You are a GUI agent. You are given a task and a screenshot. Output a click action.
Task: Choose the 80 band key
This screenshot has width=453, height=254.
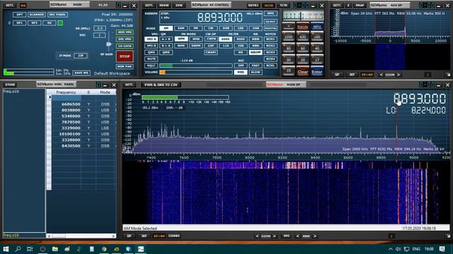pos(288,48)
